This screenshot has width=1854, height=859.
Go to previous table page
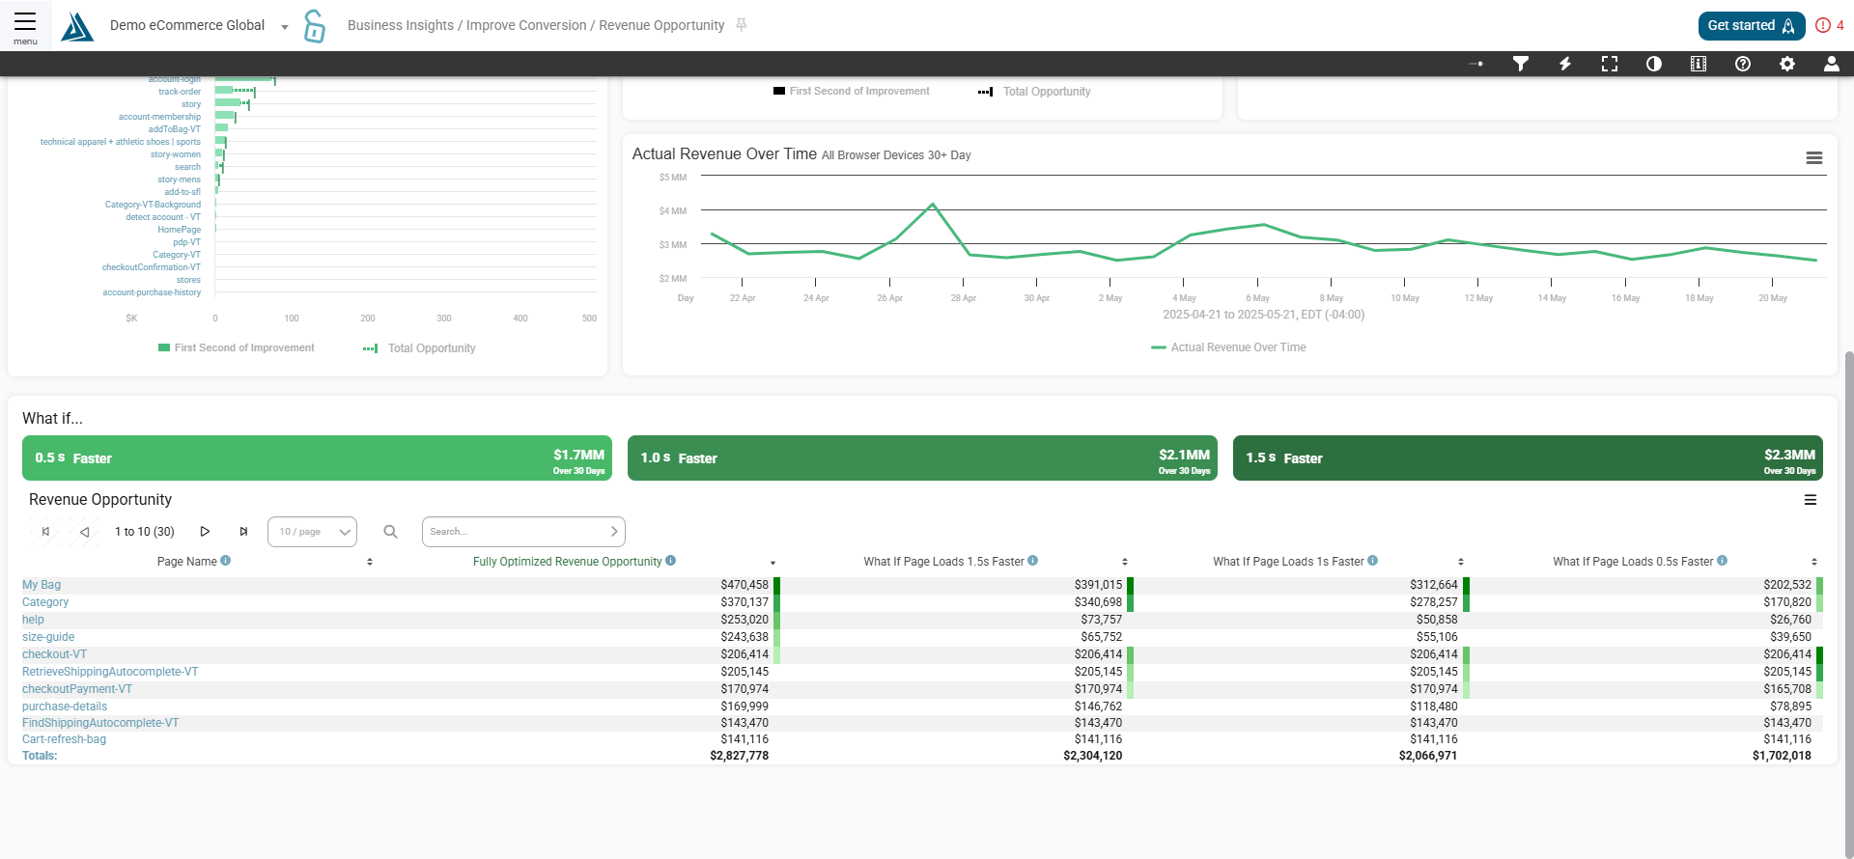[x=85, y=532]
